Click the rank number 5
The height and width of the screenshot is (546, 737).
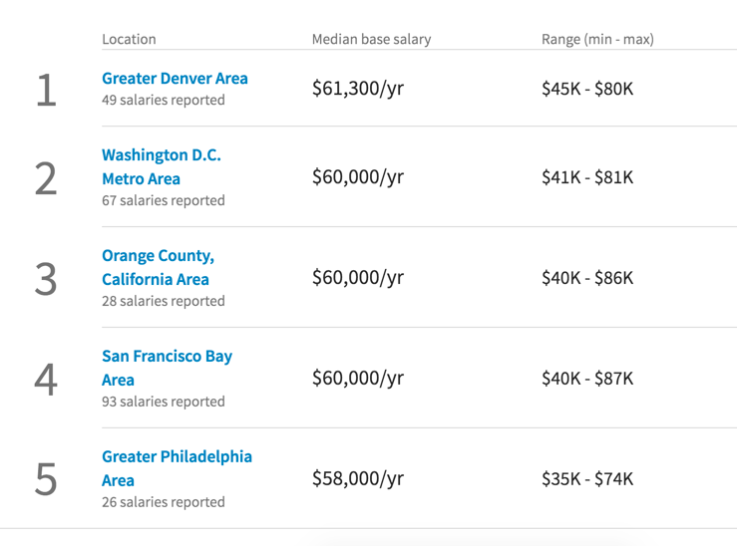click(46, 478)
